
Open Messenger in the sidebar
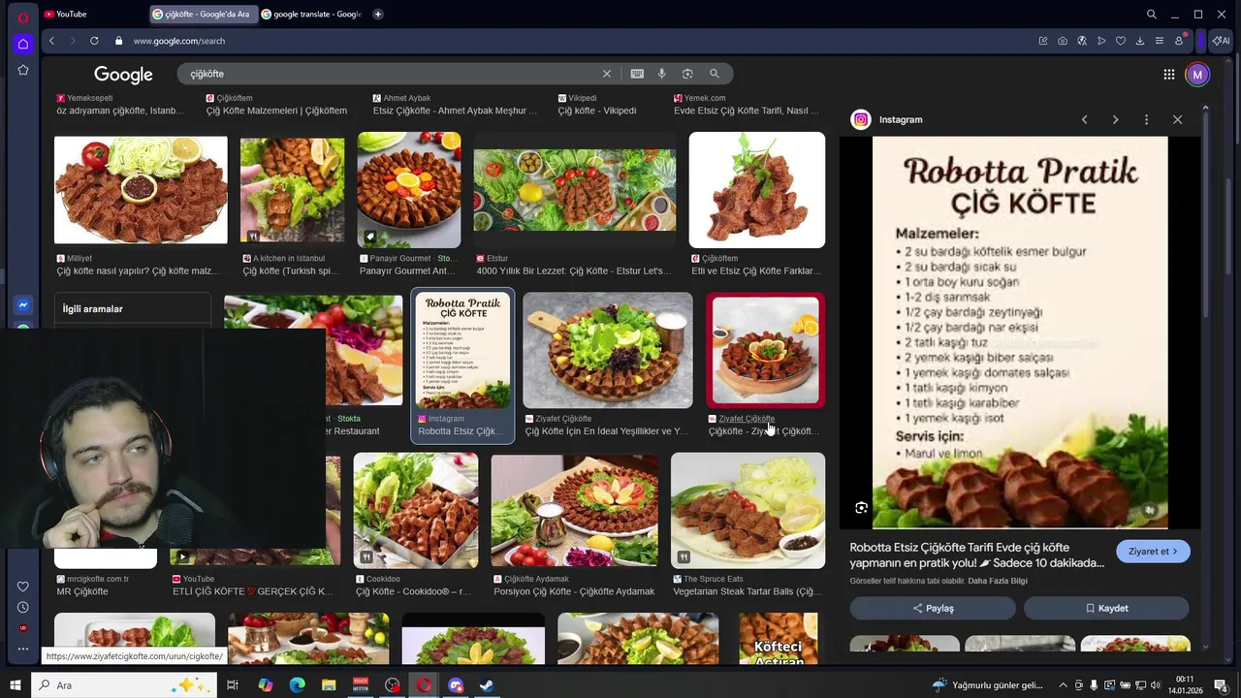pos(23,305)
